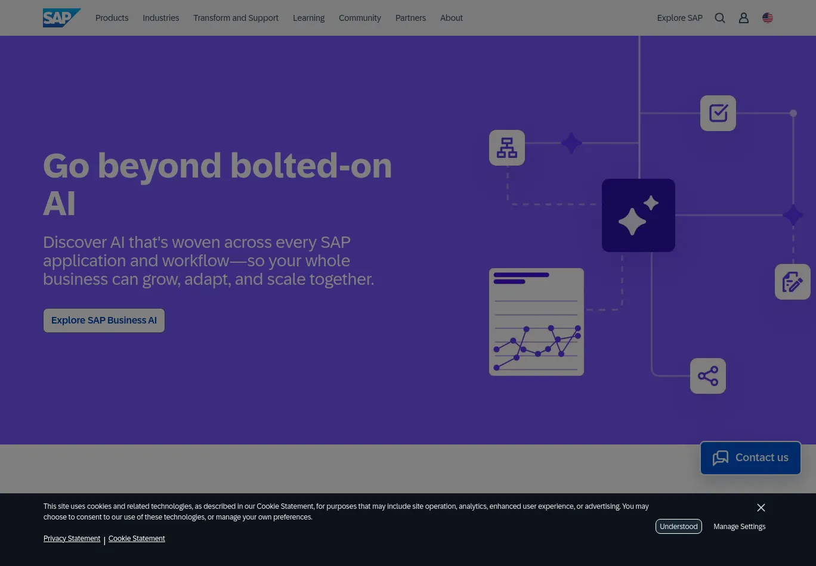Viewport: 816px width, 566px height.
Task: Expand the Products menu
Action: pos(112,18)
